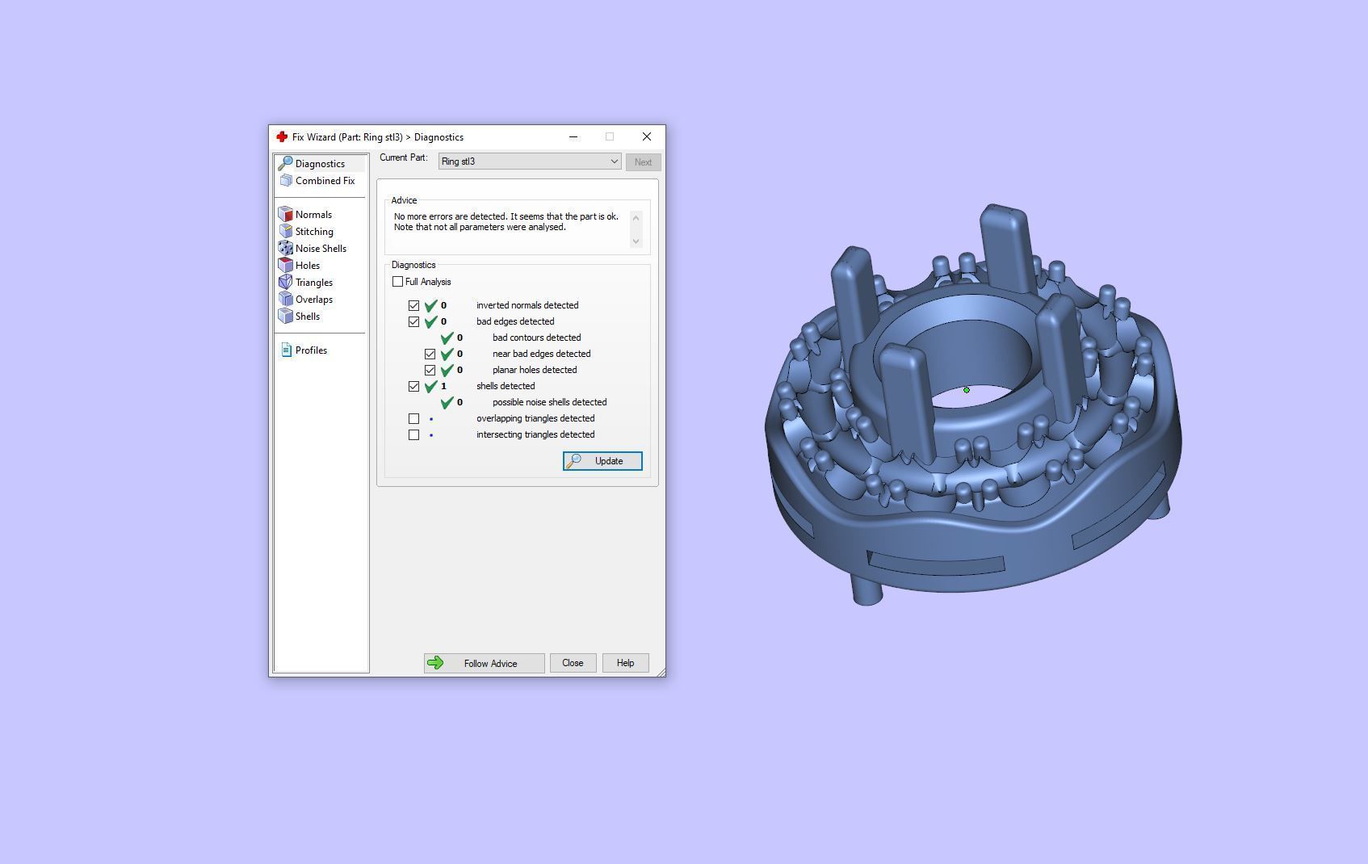Show the Holes page
The height and width of the screenshot is (864, 1368).
[308, 265]
